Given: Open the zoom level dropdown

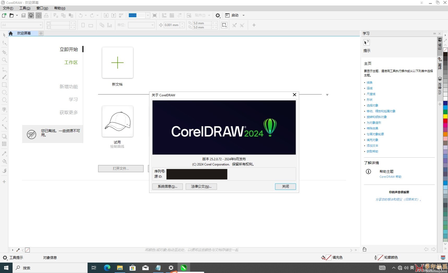Looking at the screenshot, I should coord(148,15).
